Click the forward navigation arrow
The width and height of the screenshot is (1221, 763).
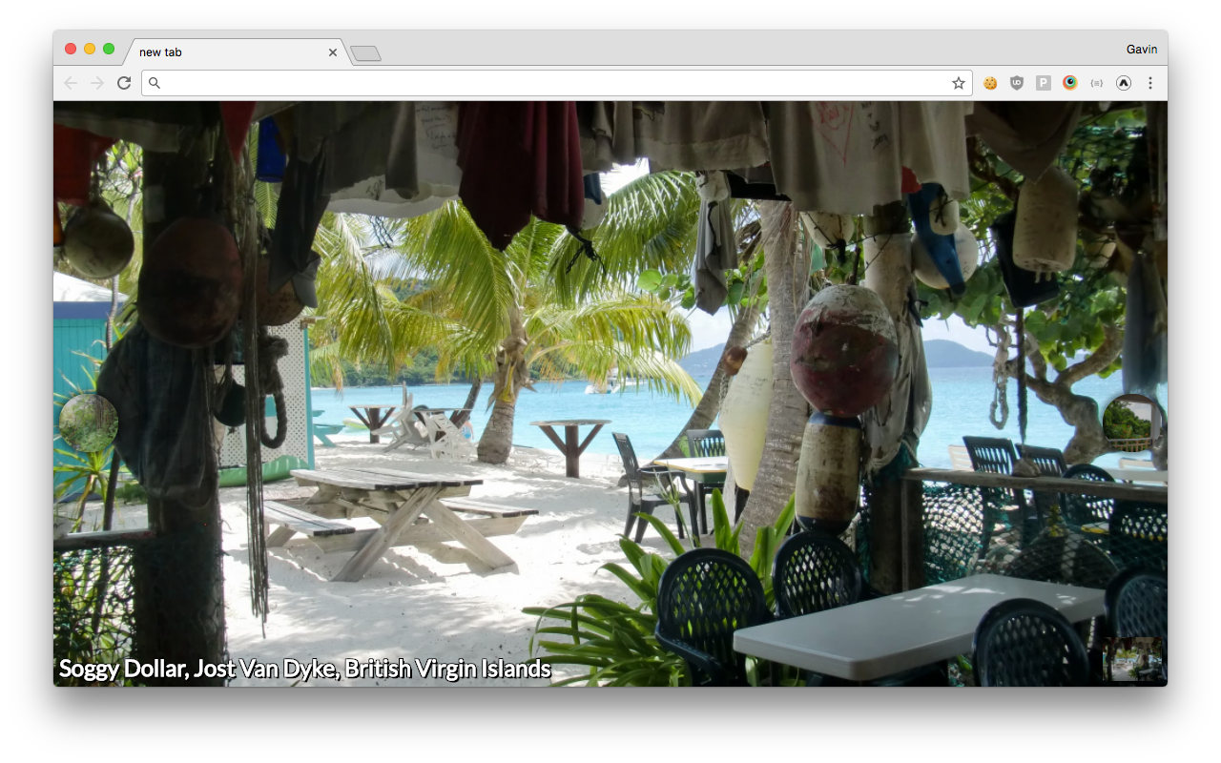pyautogui.click(x=97, y=83)
